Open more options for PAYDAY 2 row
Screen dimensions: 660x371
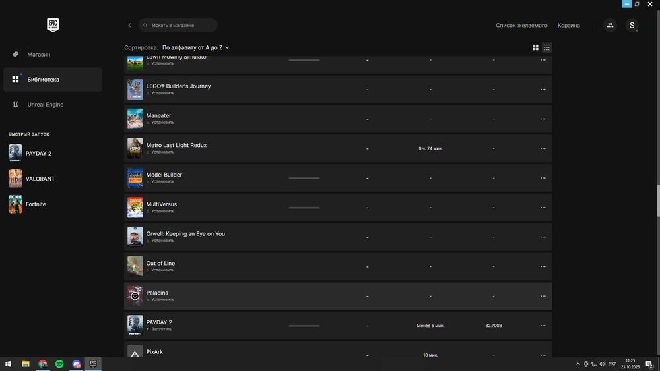543,326
